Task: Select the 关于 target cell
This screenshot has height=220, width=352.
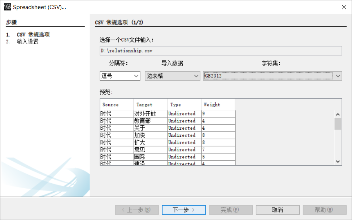Action: click(x=151, y=128)
